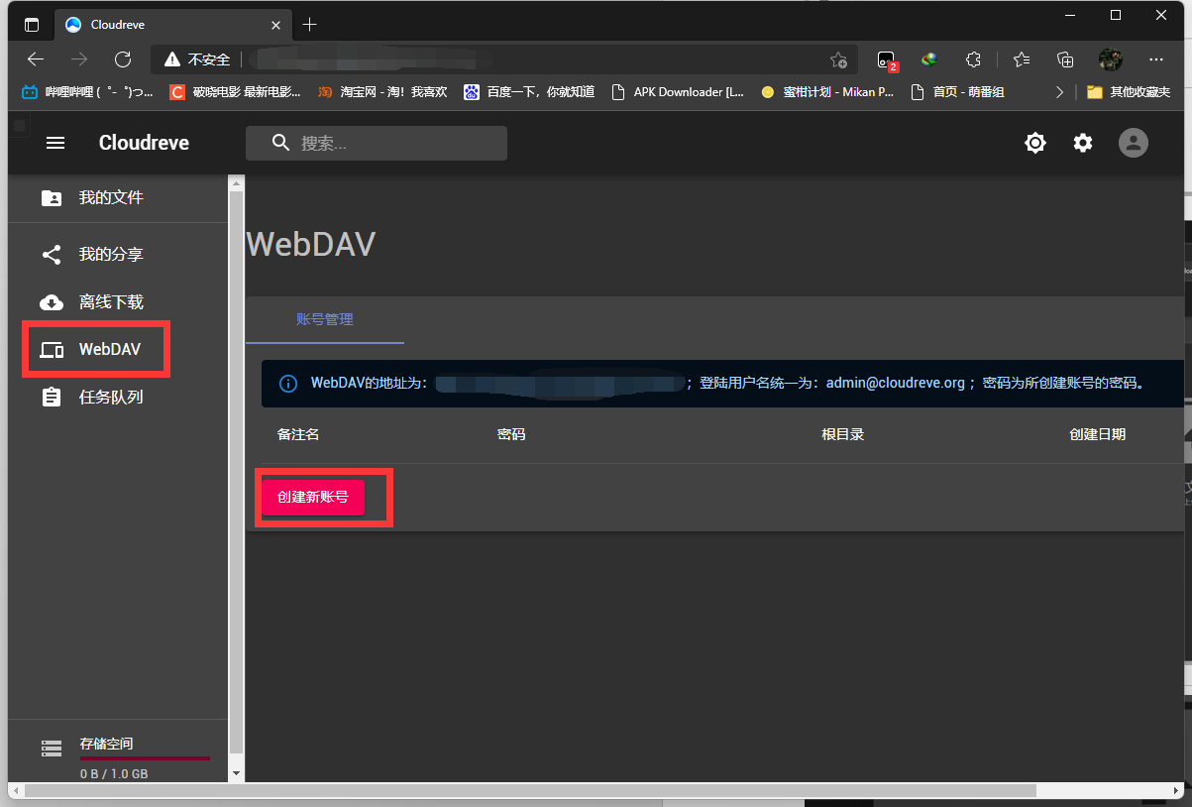Screen dimensions: 1192x807
Task: Open the 哔哩哔哩 bookmark
Action: (x=87, y=91)
